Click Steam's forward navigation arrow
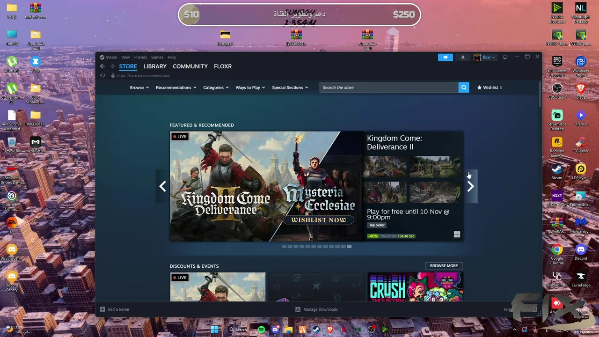Viewport: 599px width, 337px height. pos(112,66)
